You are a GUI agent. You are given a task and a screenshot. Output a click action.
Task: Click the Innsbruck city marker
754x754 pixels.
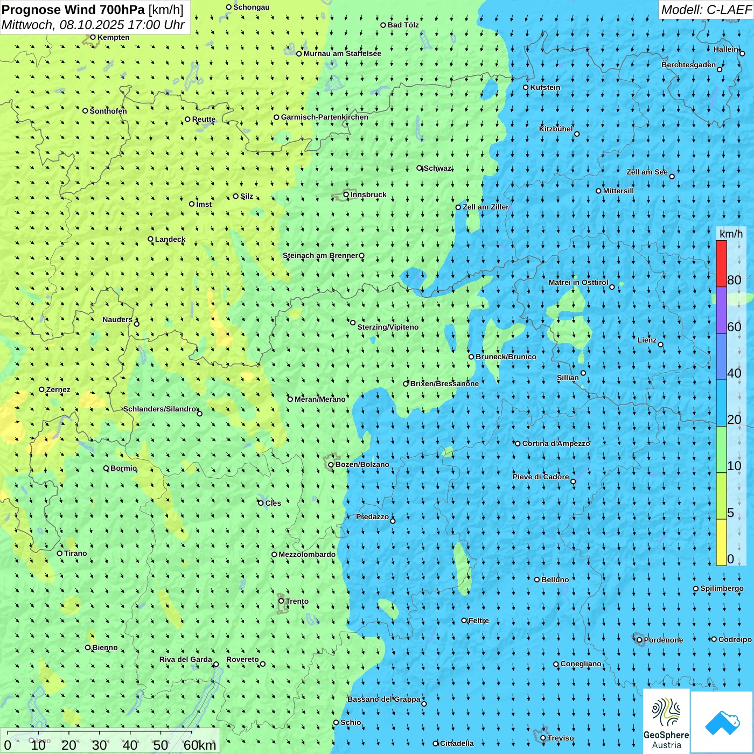tap(346, 194)
